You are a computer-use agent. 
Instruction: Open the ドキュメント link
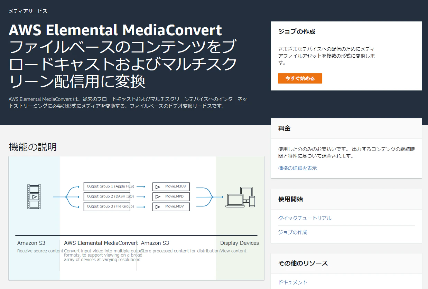point(292,282)
